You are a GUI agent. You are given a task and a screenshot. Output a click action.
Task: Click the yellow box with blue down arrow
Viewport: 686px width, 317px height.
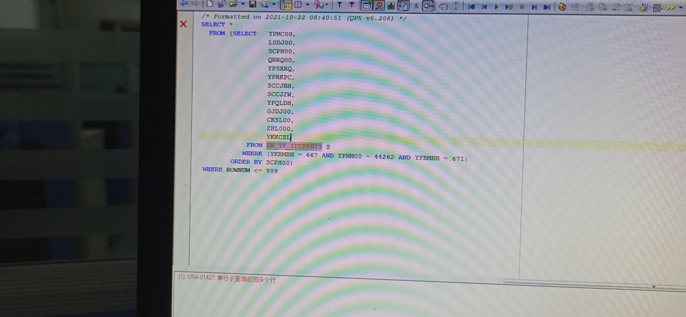coord(391,6)
